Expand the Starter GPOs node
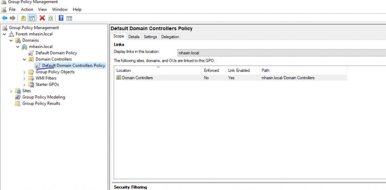The image size is (386, 190). point(25,85)
